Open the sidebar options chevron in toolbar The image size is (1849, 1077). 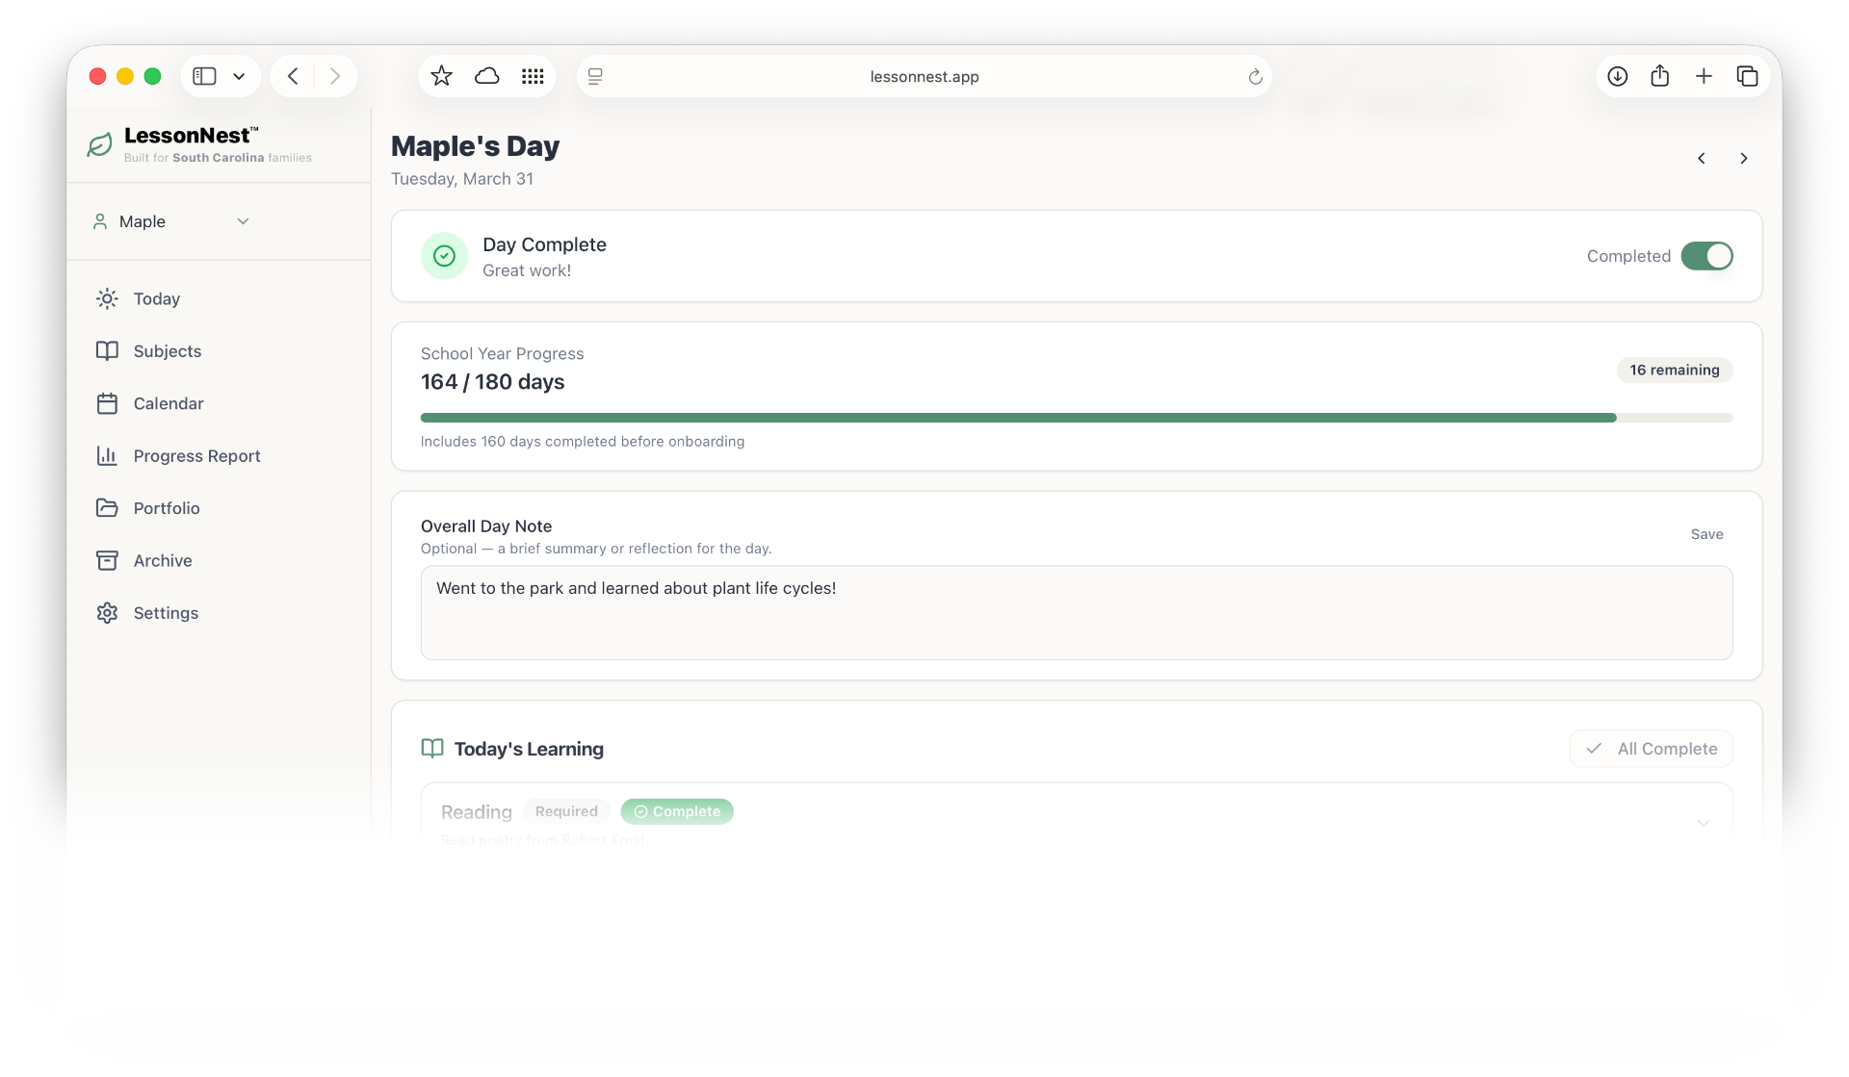pos(239,76)
